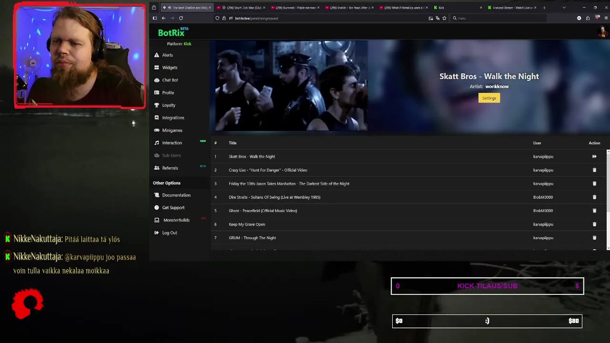The image size is (610, 343).
Task: Open the Documentation page
Action: pyautogui.click(x=172, y=195)
